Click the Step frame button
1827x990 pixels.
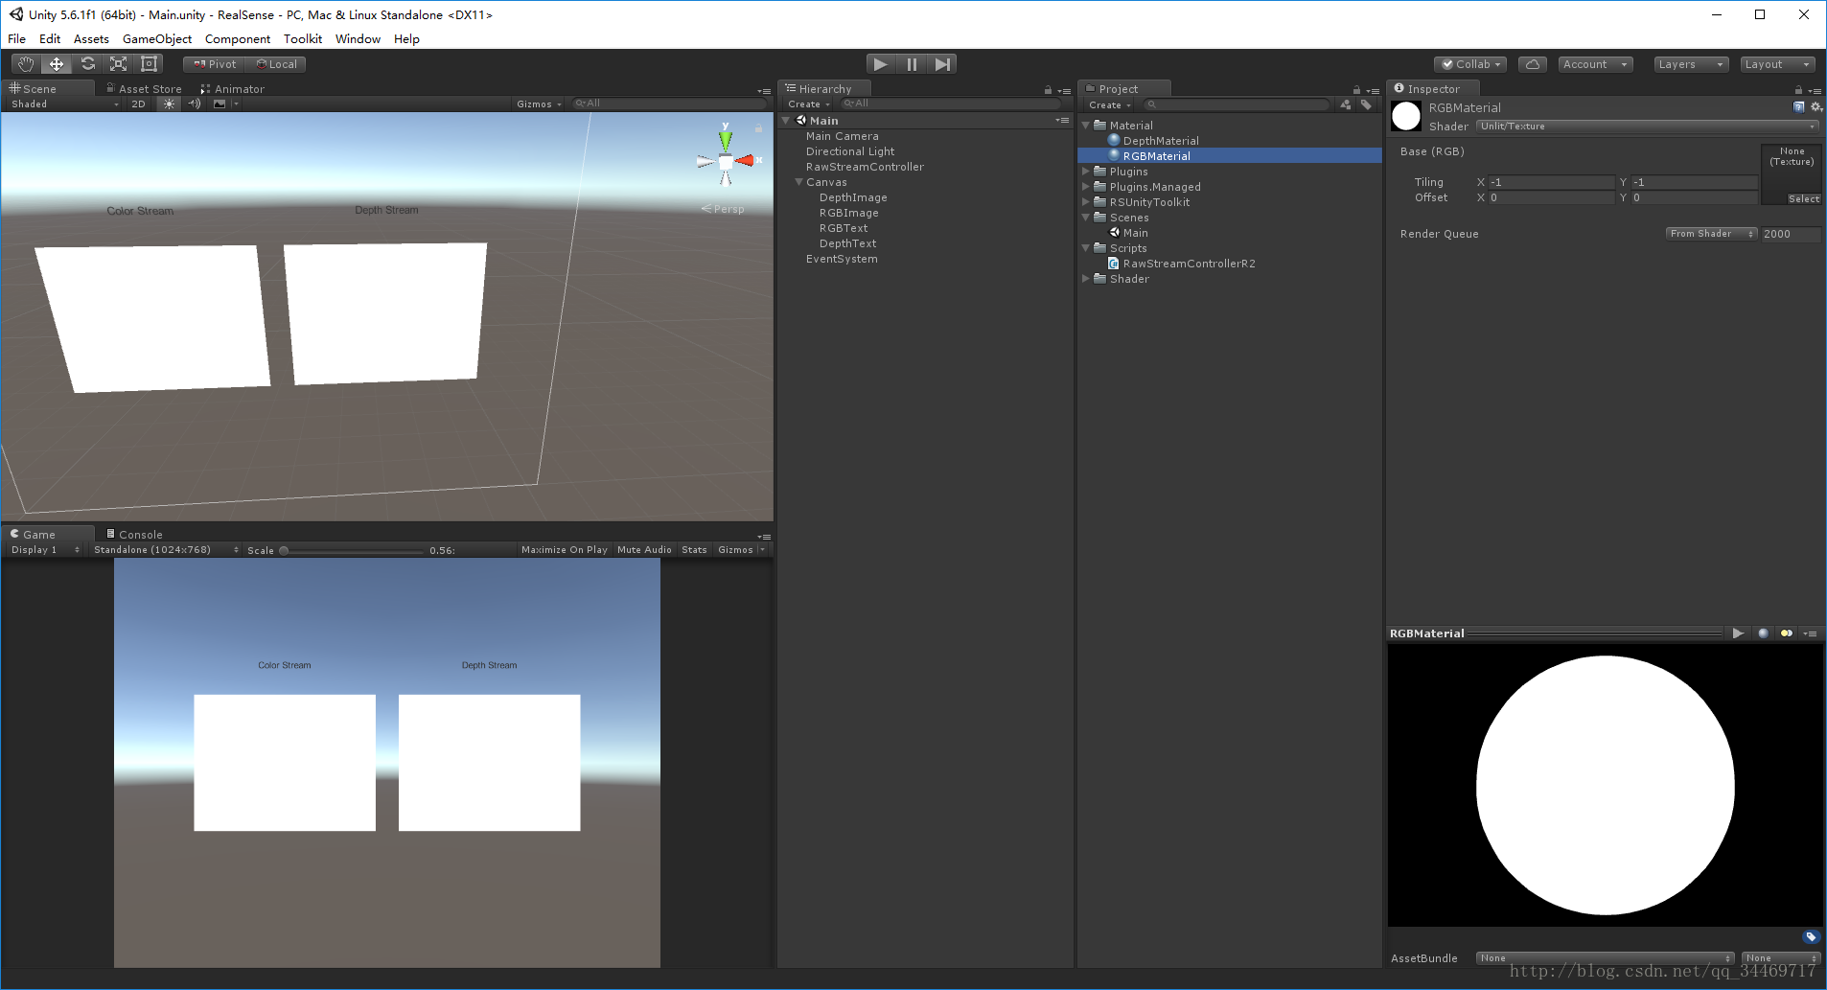[942, 64]
